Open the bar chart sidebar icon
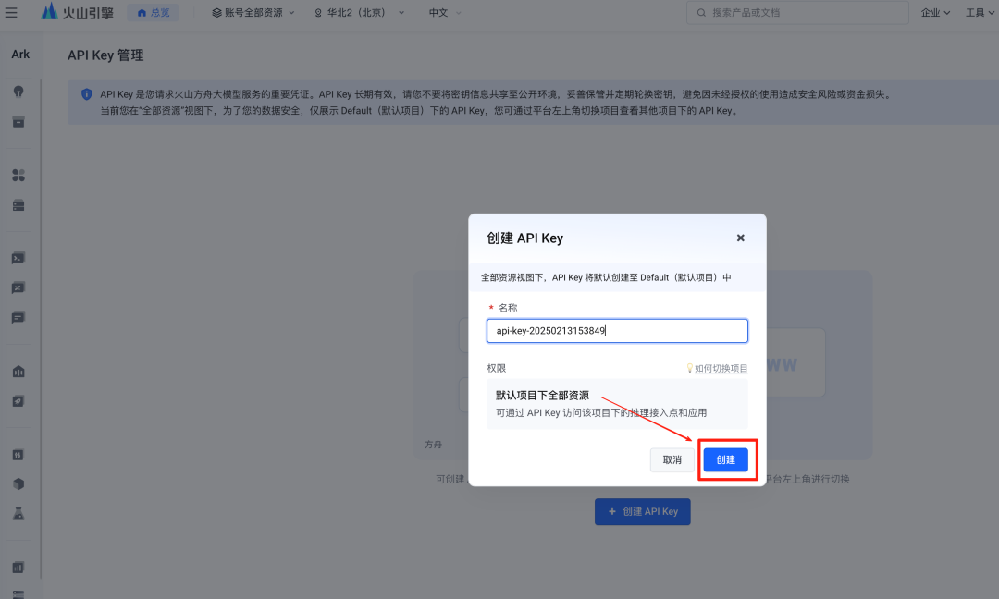The height and width of the screenshot is (599, 999). point(18,568)
